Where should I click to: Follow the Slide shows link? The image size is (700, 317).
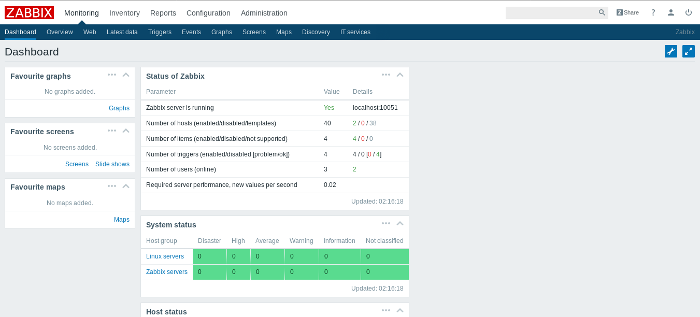(112, 164)
